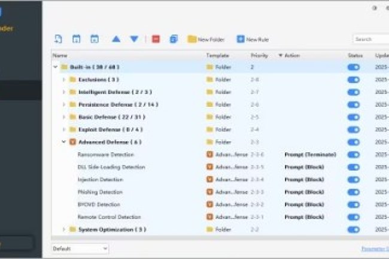
Task: Toggle Phishing Detection status switch
Action: 354,192
